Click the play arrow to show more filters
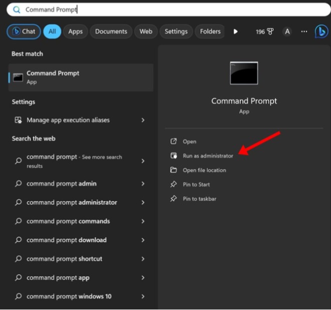 (x=235, y=32)
